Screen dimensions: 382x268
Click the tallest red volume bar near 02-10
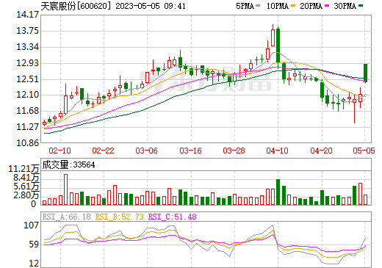tap(65, 189)
